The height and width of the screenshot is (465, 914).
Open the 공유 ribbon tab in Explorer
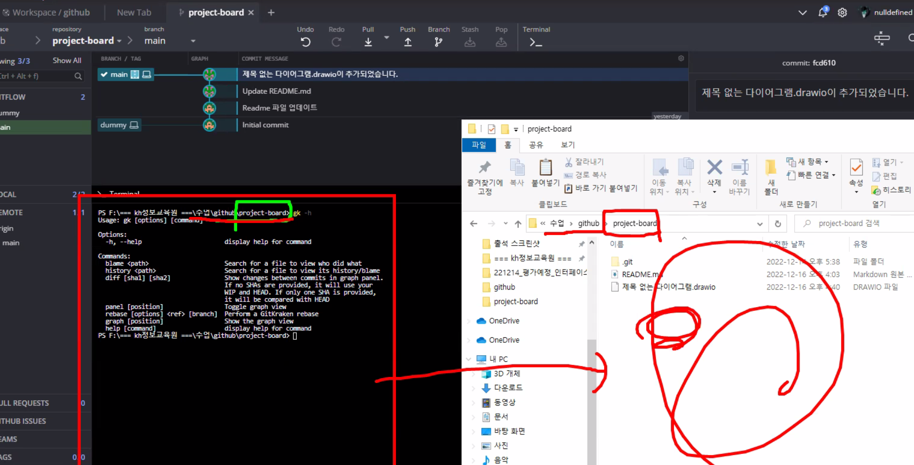[536, 145]
